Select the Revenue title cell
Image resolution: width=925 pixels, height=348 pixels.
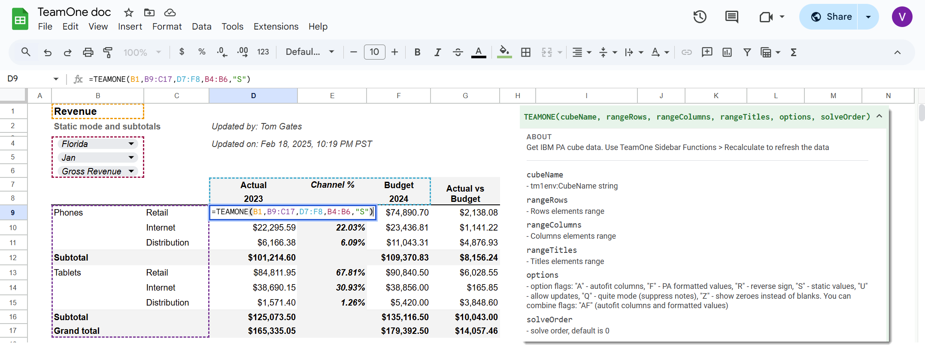[x=97, y=111]
